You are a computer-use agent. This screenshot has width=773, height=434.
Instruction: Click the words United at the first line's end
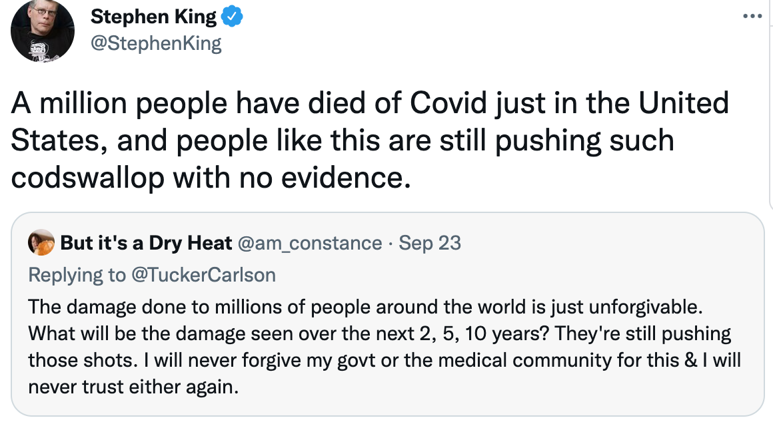[684, 103]
